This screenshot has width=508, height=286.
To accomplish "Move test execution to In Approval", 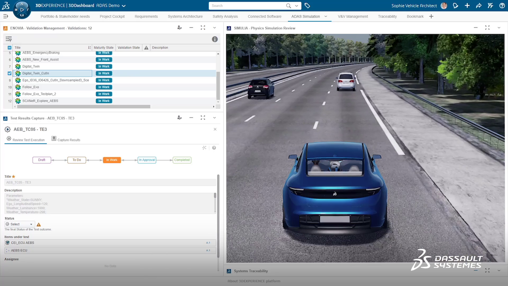I will pos(147,160).
